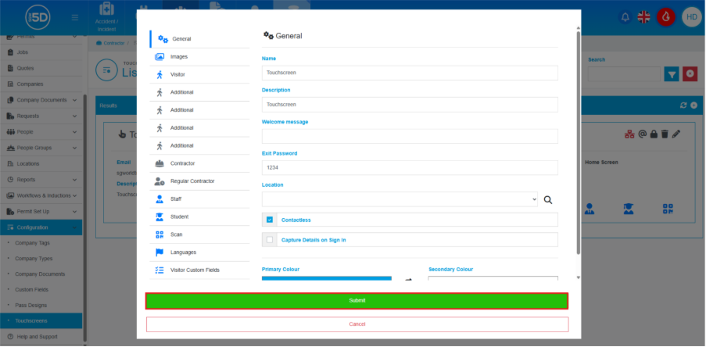Open the General settings tab
The width and height of the screenshot is (706, 347).
199,39
